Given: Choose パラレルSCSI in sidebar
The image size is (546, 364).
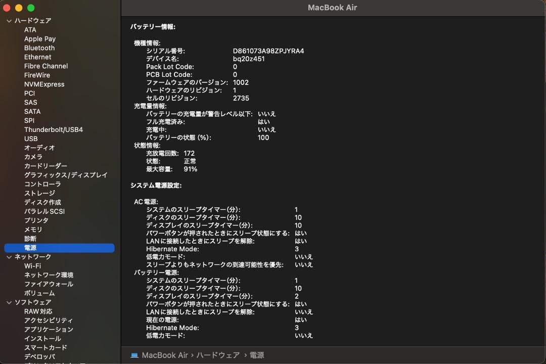Looking at the screenshot, I should coord(44,211).
